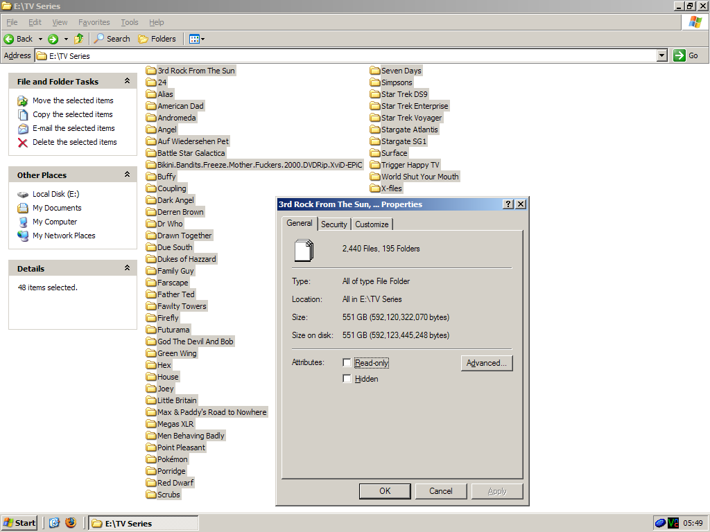Screen dimensions: 710x532
Task: Select the Firefly folder icon
Action: (x=150, y=317)
